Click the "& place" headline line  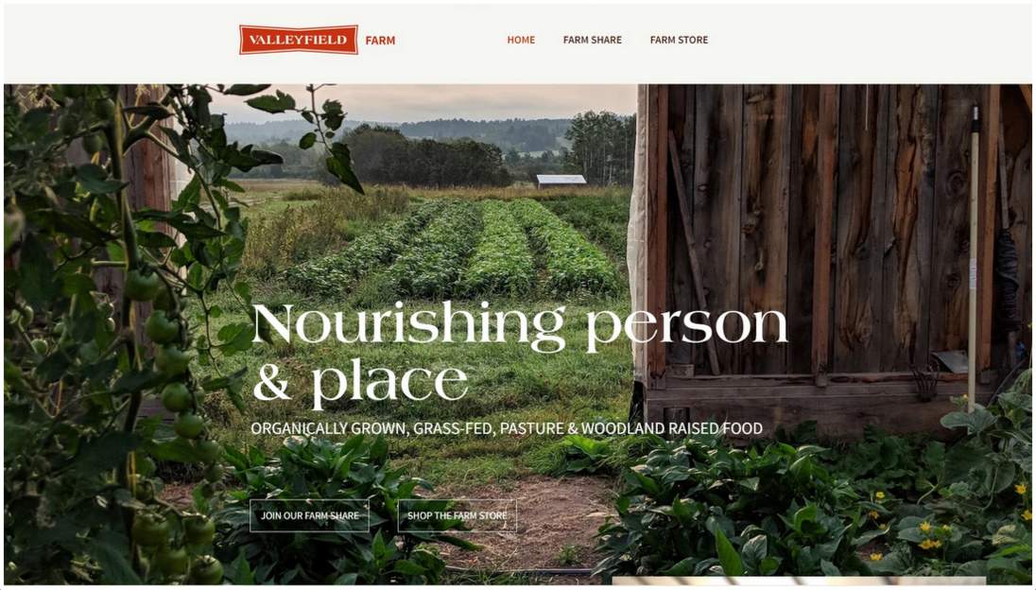tap(360, 383)
